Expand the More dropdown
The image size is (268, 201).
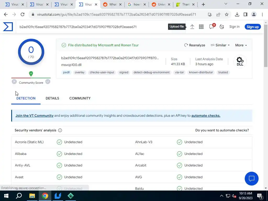241,45
